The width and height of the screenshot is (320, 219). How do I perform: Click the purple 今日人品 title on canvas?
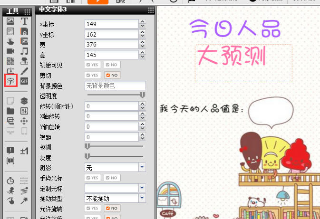[235, 29]
